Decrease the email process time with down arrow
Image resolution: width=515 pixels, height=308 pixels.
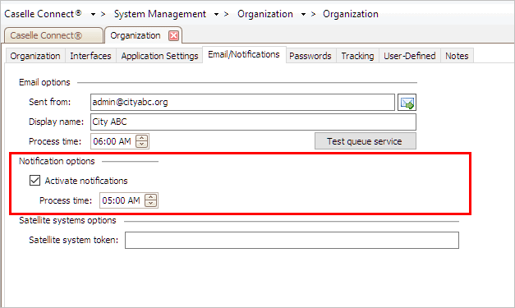142,145
